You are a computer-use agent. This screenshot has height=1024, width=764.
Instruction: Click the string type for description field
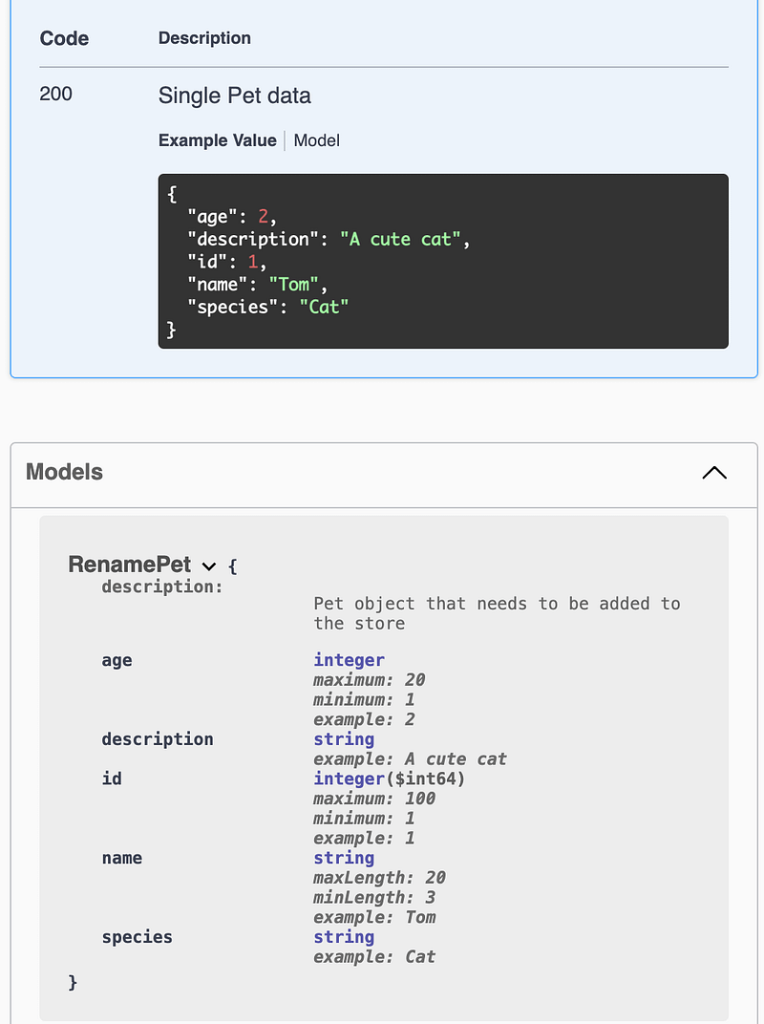pos(344,739)
